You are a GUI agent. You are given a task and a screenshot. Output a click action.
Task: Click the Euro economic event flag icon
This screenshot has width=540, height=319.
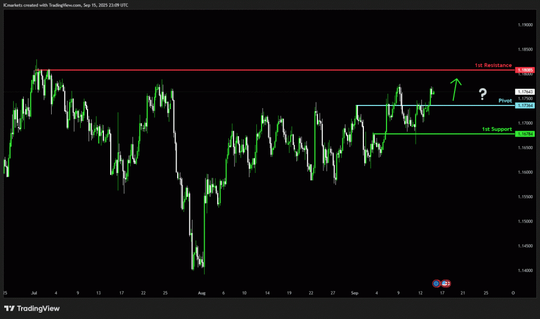click(436, 284)
